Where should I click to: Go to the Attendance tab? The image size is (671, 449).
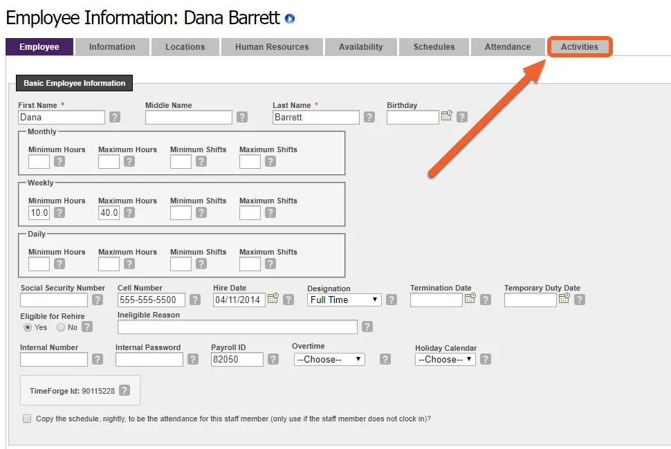pos(508,46)
